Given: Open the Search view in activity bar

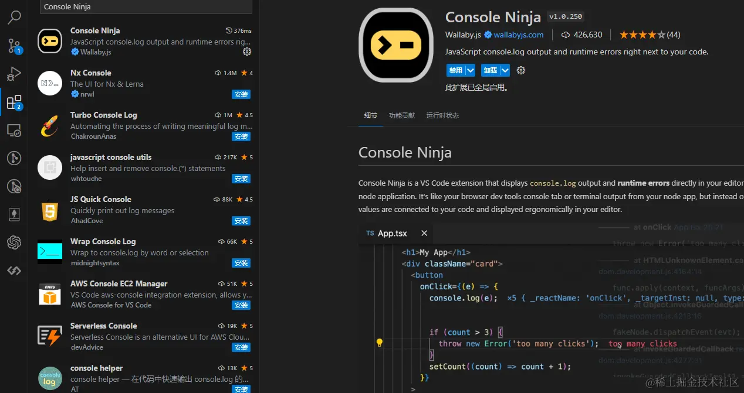Looking at the screenshot, I should 14,18.
